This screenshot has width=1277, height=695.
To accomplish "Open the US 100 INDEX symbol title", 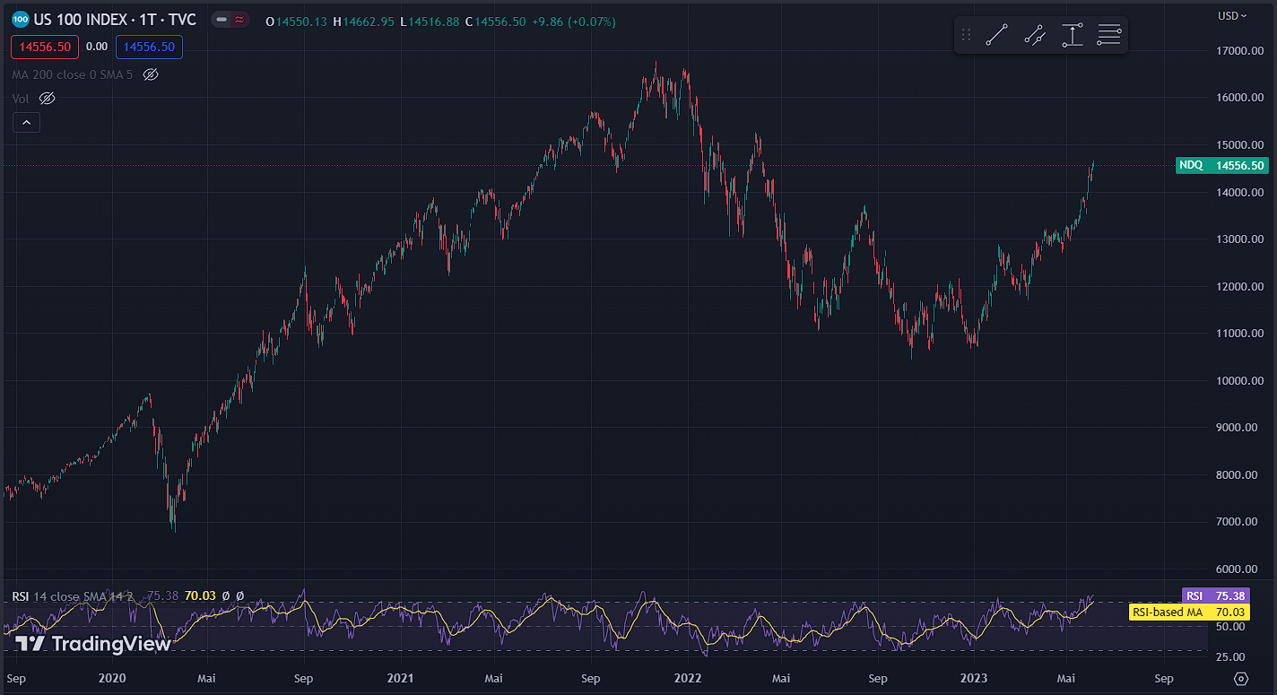I will [115, 21].
